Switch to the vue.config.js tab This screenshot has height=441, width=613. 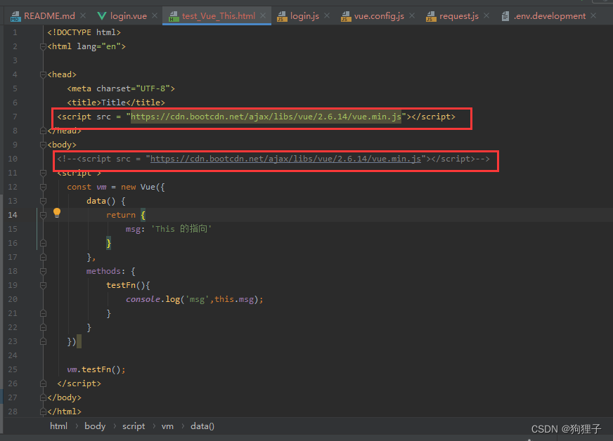[378, 15]
